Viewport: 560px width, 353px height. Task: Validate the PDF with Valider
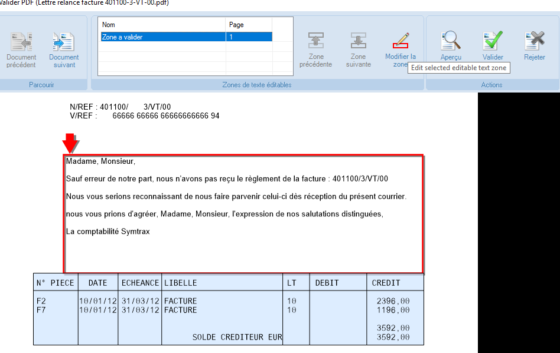tap(493, 45)
